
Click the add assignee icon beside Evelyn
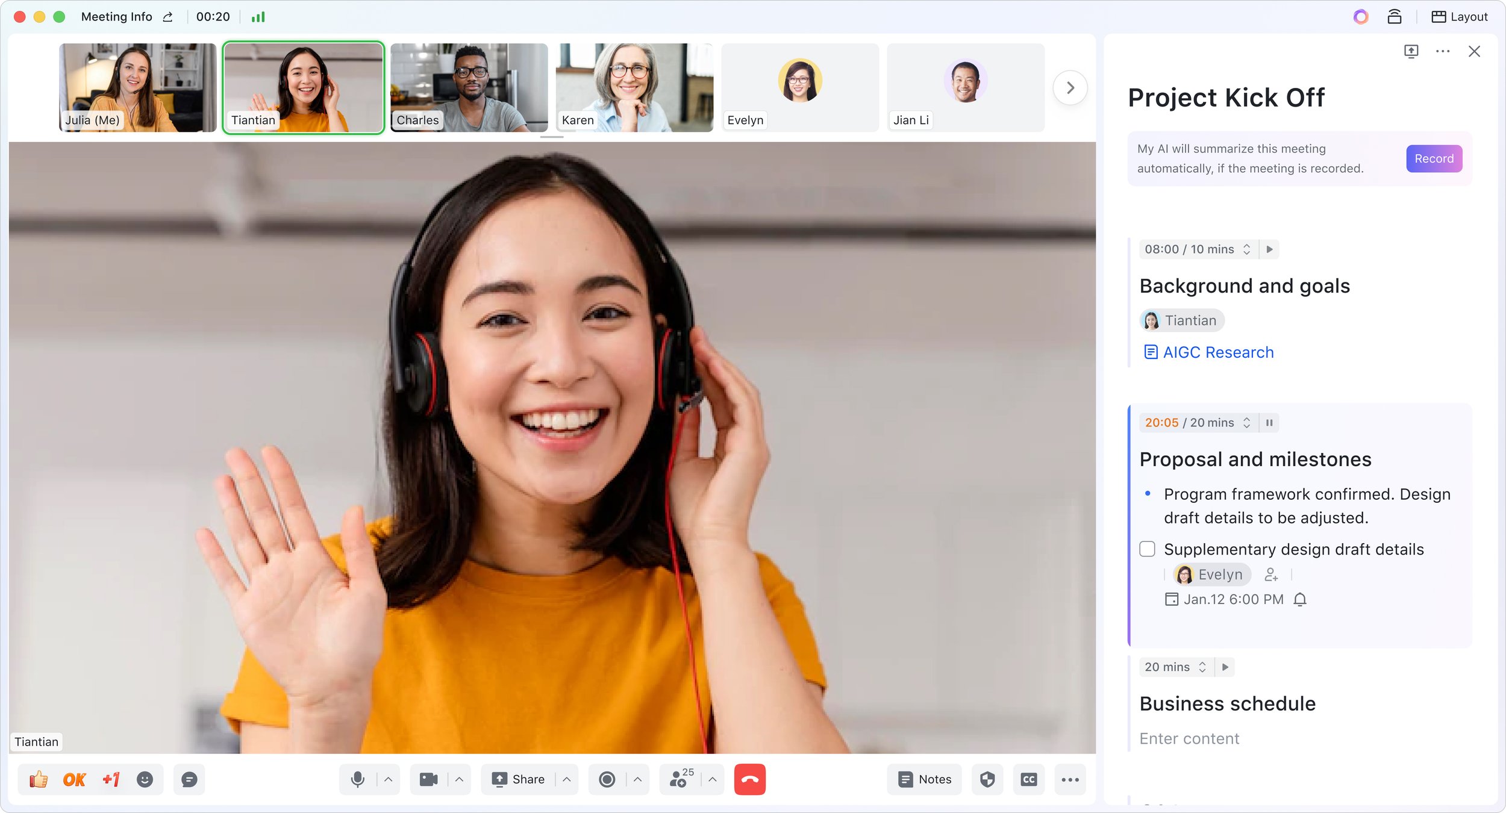pos(1271,575)
